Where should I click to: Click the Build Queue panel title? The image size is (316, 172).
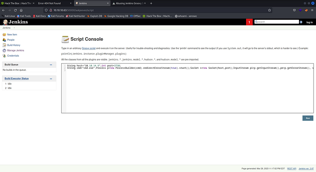11,64
